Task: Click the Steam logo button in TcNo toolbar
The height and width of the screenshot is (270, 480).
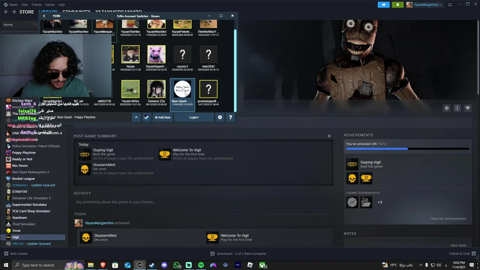Action: tap(146, 117)
